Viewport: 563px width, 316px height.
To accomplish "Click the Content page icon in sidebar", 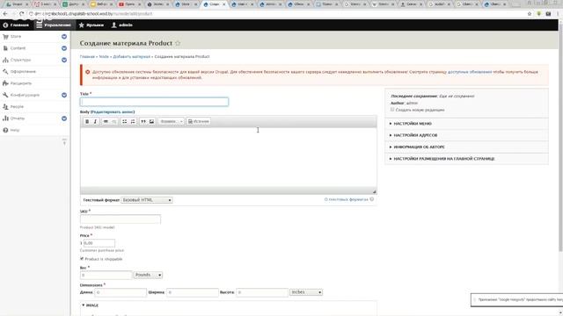I will (x=5, y=48).
